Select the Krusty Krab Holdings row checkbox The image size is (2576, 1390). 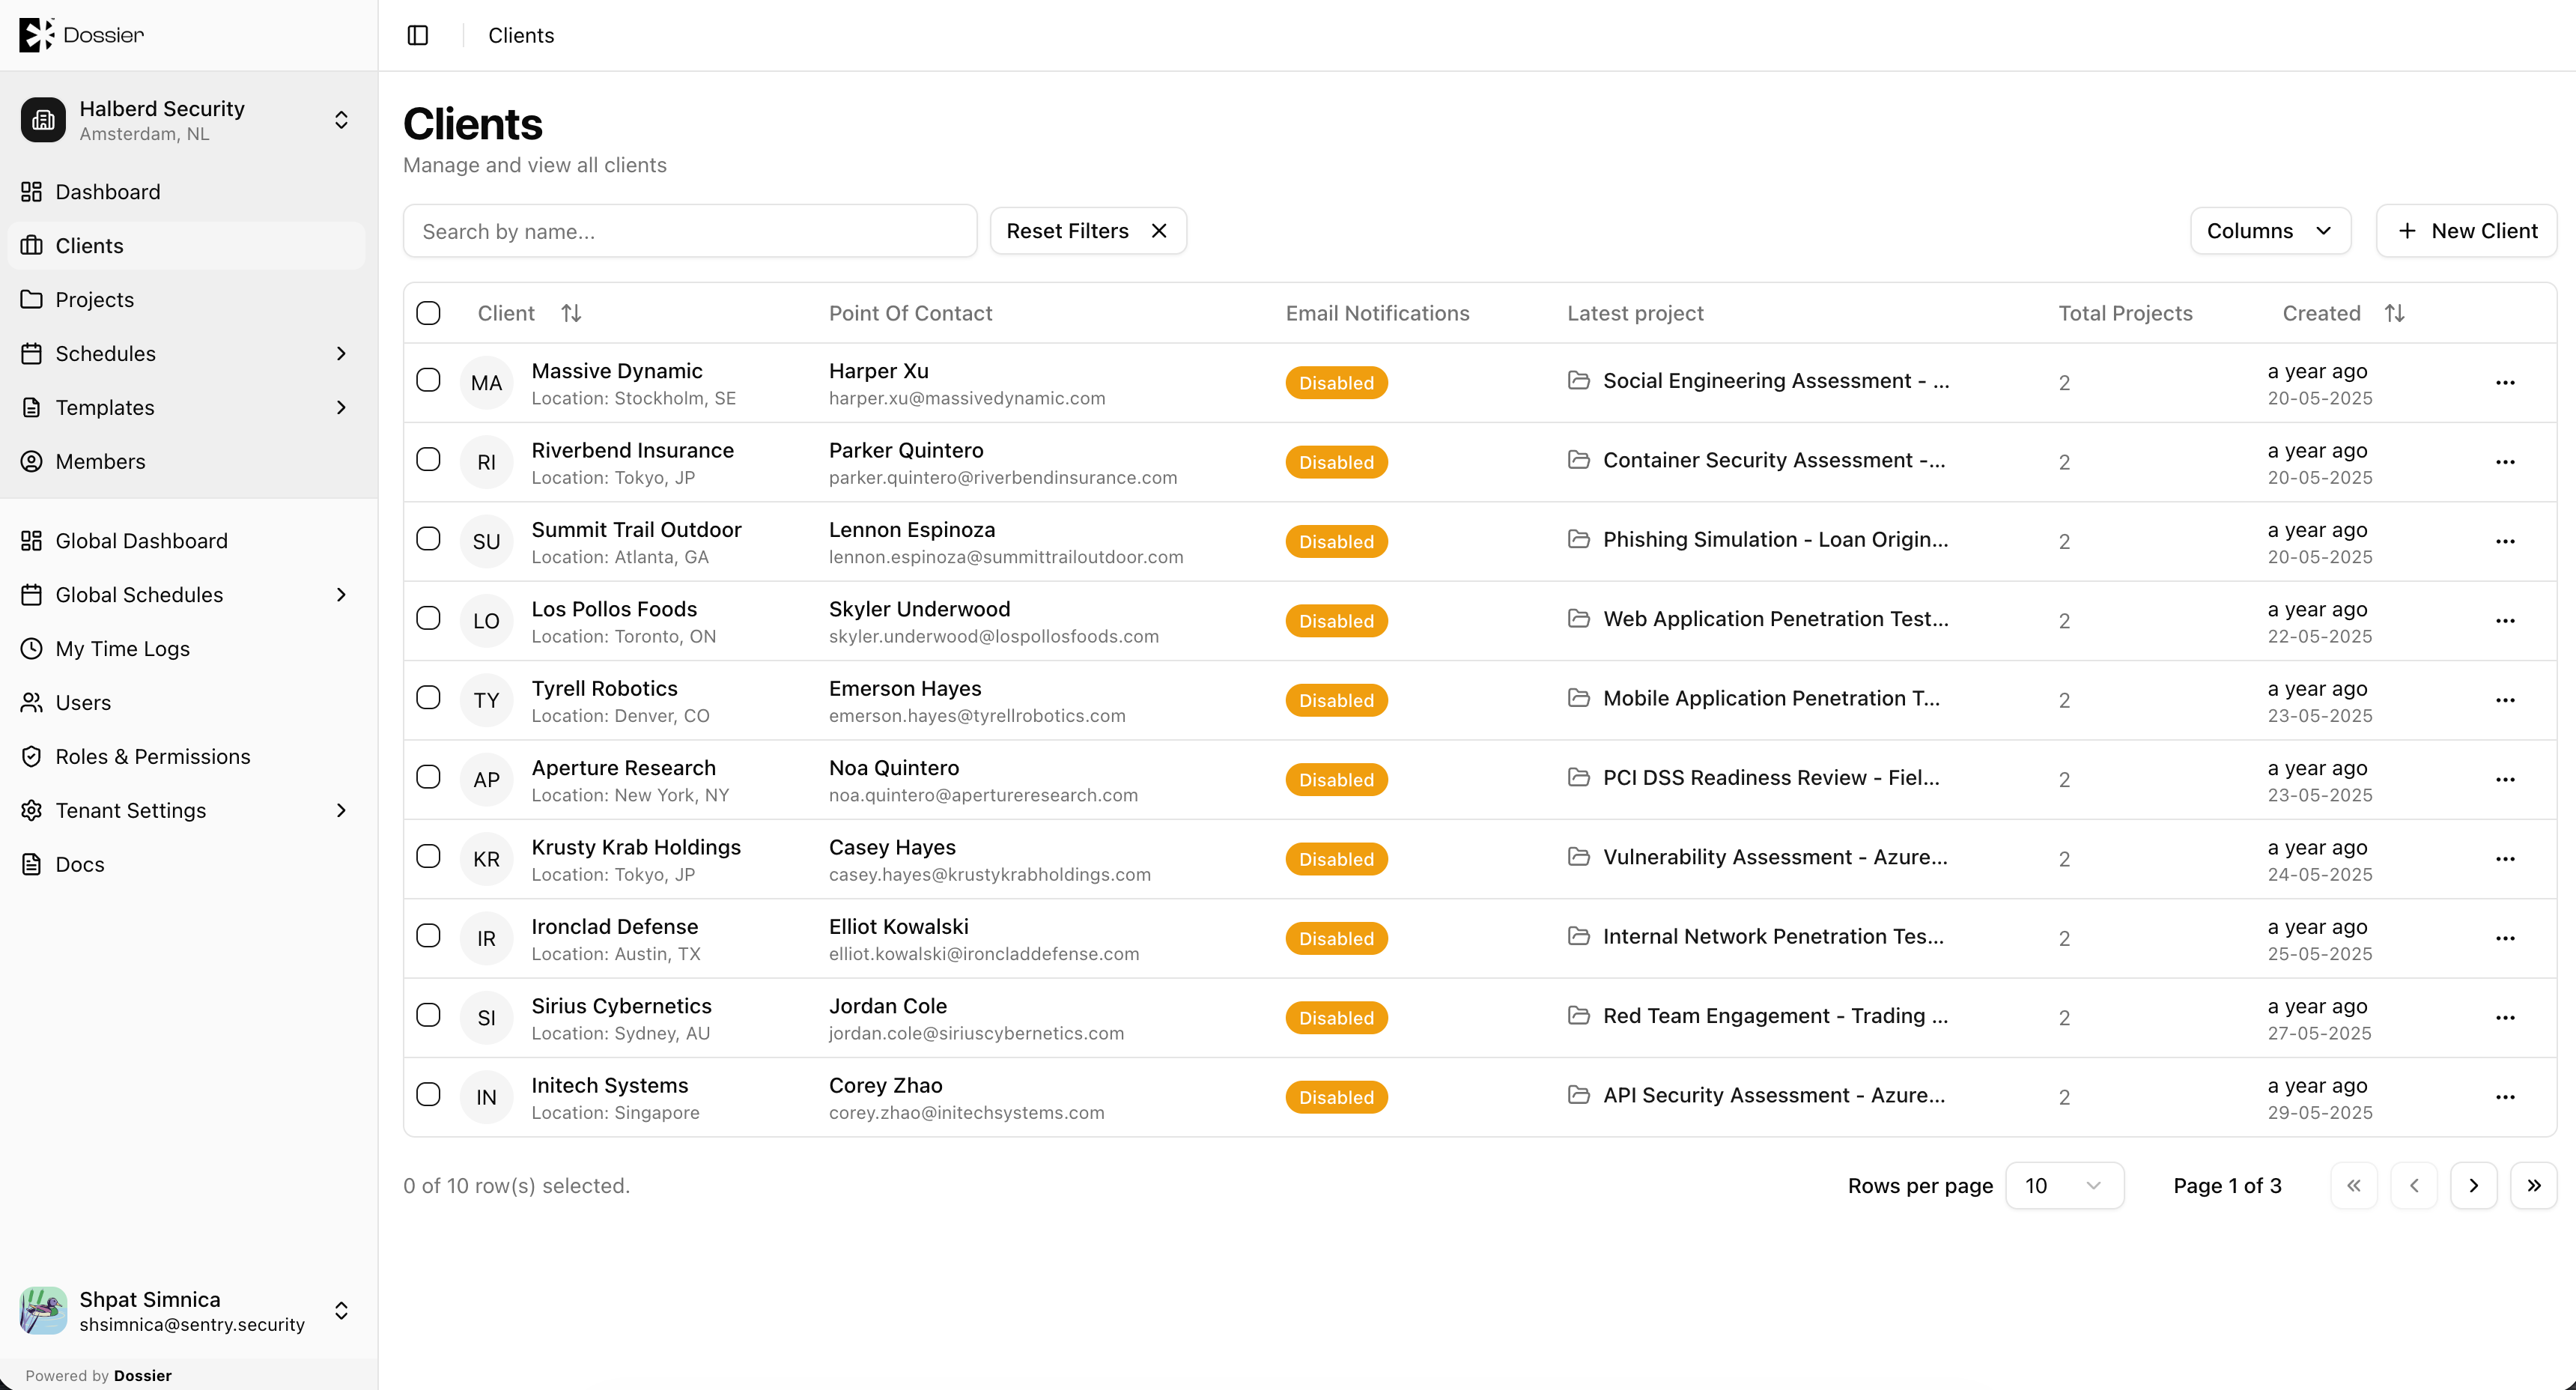click(428, 856)
